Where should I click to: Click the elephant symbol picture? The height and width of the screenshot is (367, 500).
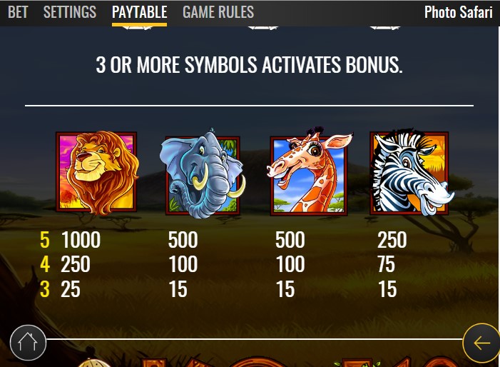(x=203, y=174)
